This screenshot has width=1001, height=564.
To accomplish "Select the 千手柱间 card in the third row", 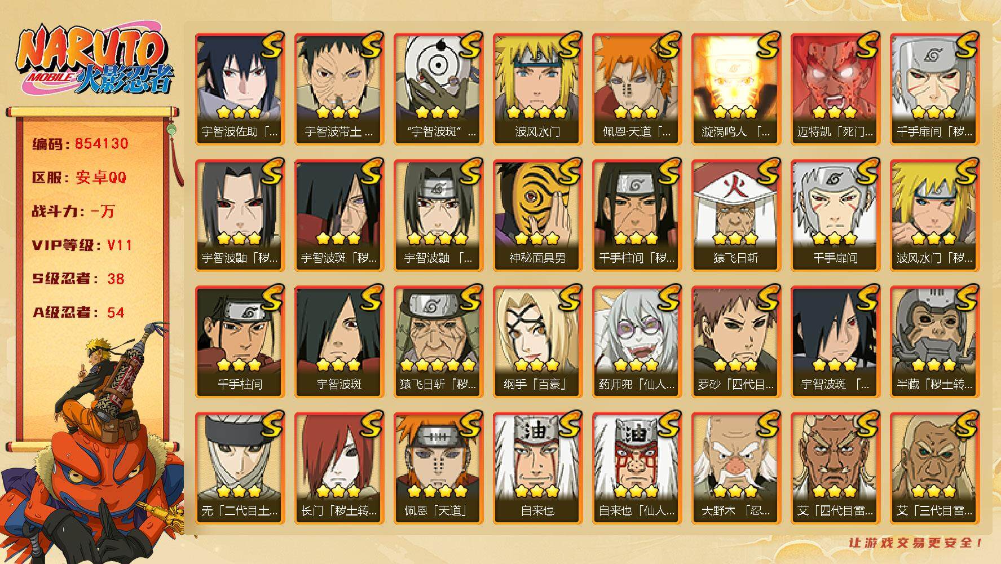I will tap(240, 342).
